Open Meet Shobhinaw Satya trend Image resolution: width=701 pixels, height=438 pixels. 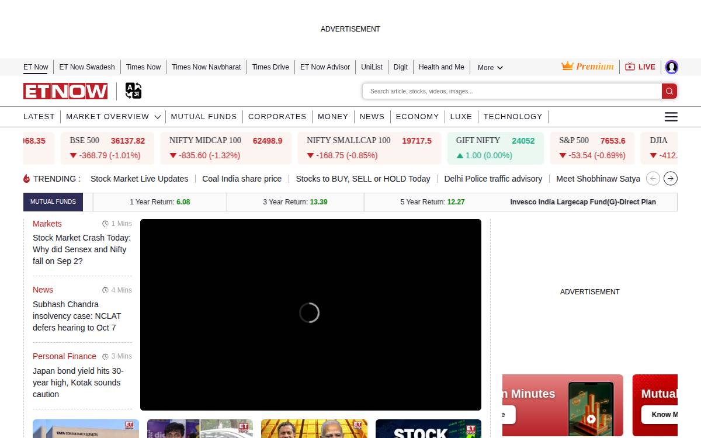point(598,179)
